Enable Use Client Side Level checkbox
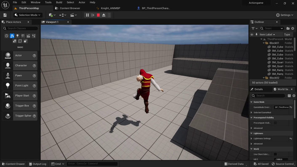This screenshot has width=297, height=167. coord(275,154)
